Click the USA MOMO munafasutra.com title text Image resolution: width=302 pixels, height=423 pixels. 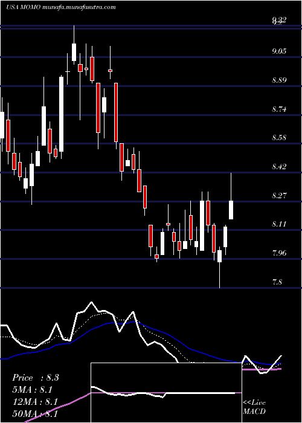pos(61,7)
